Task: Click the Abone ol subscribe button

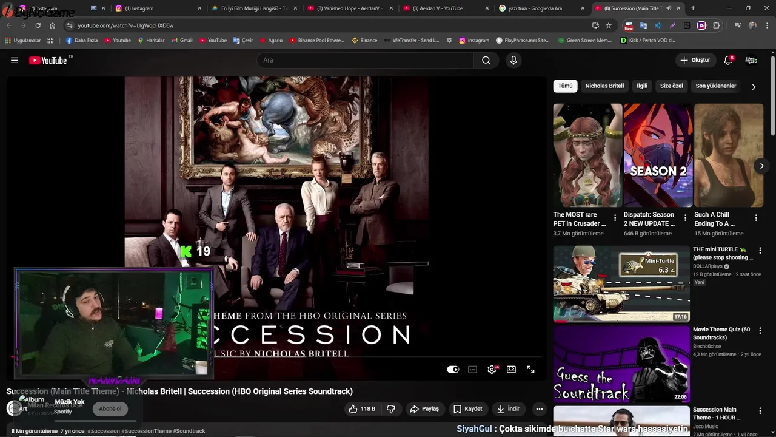Action: pyautogui.click(x=110, y=409)
